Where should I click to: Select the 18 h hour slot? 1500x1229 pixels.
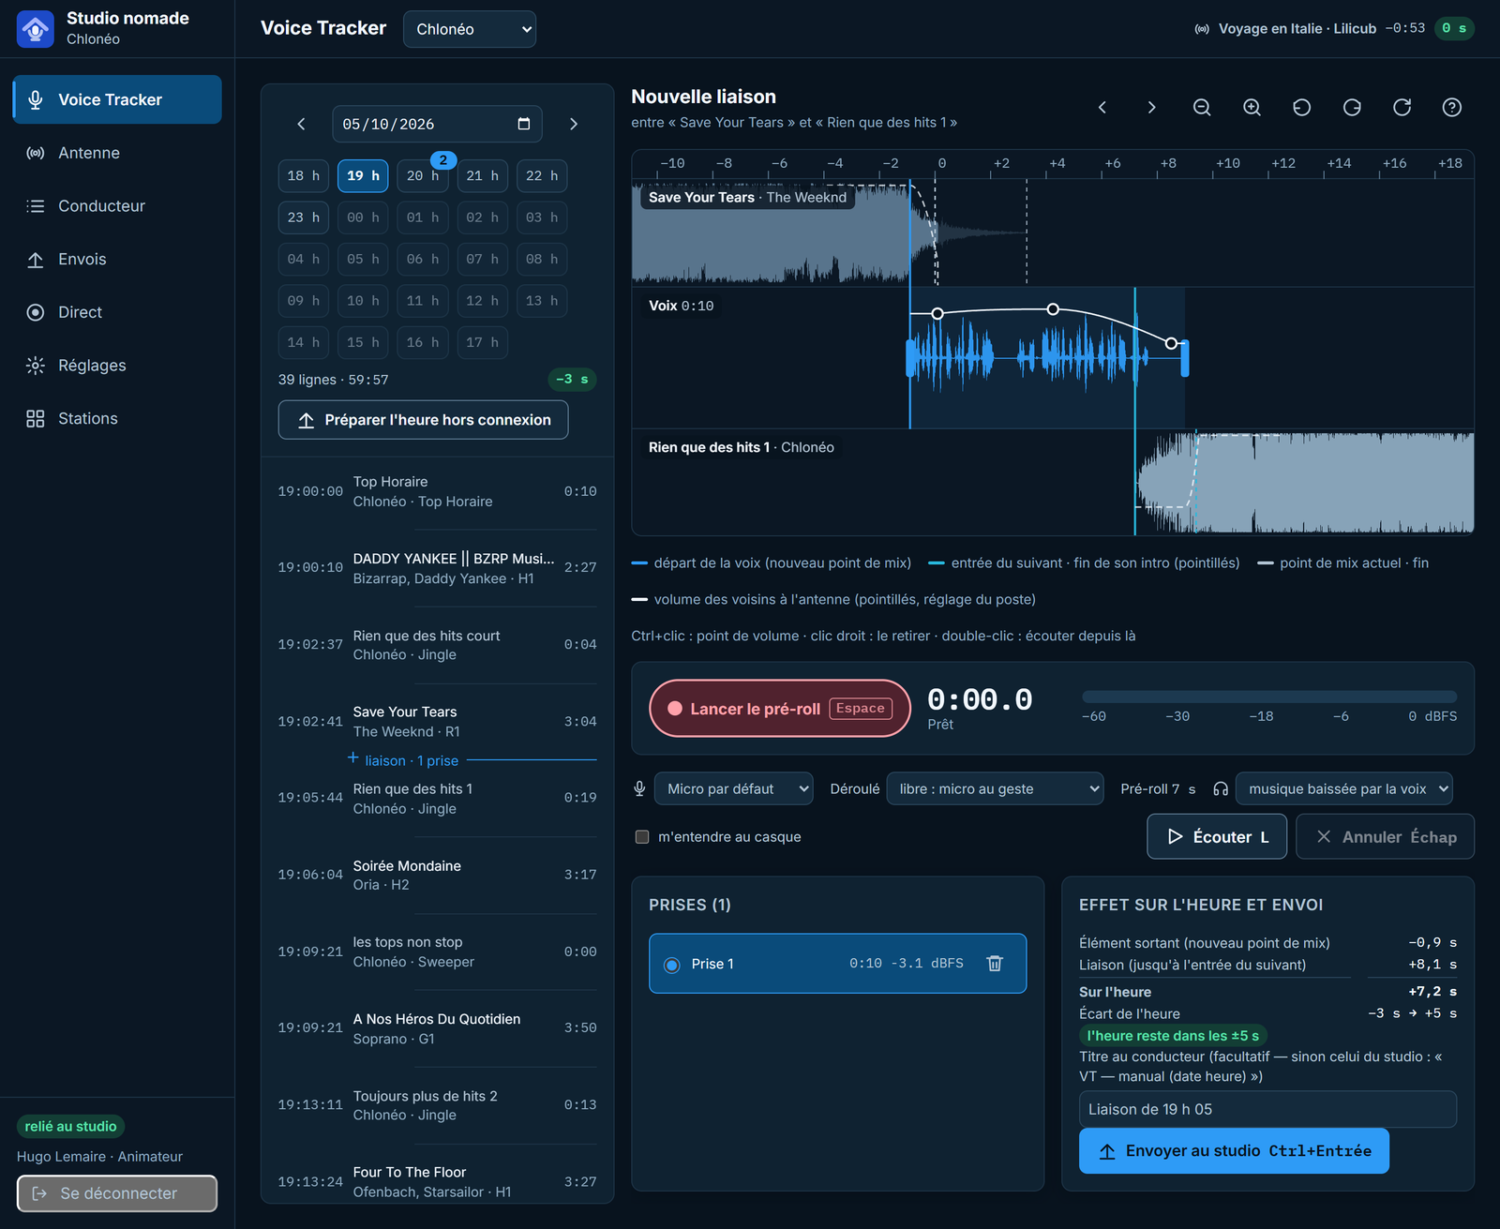tap(304, 176)
